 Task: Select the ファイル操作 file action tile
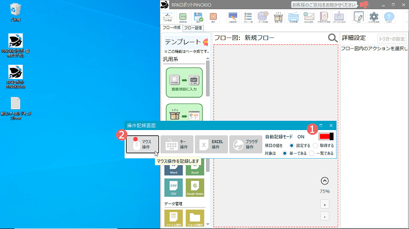173,218
